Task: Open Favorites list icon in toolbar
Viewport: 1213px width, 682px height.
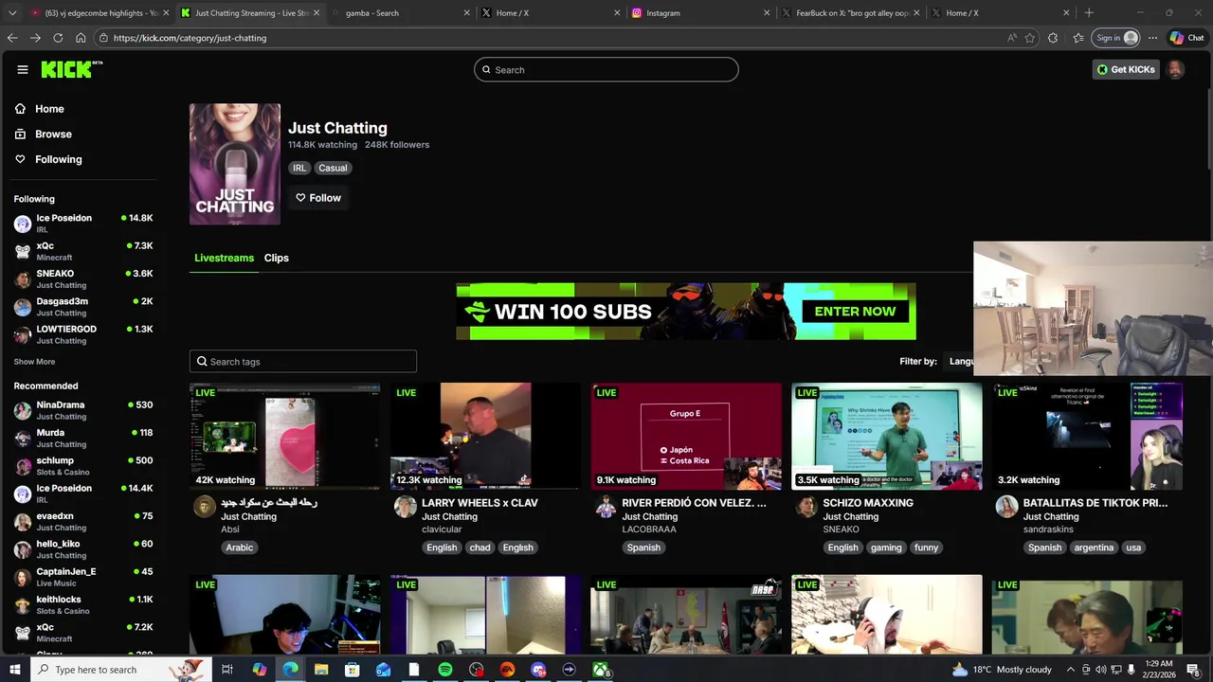Action: [x=1078, y=38]
